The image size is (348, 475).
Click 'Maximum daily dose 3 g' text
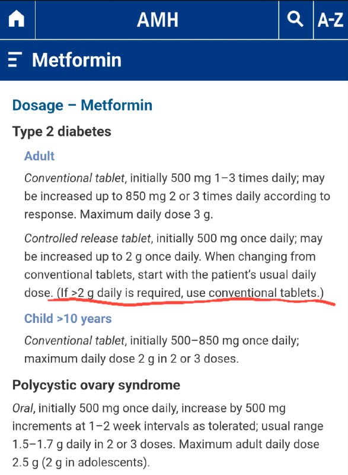coord(146,214)
